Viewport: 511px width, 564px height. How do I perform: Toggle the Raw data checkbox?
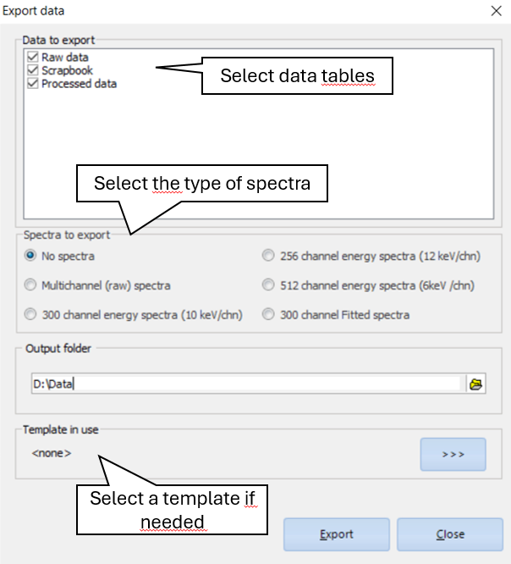point(33,58)
